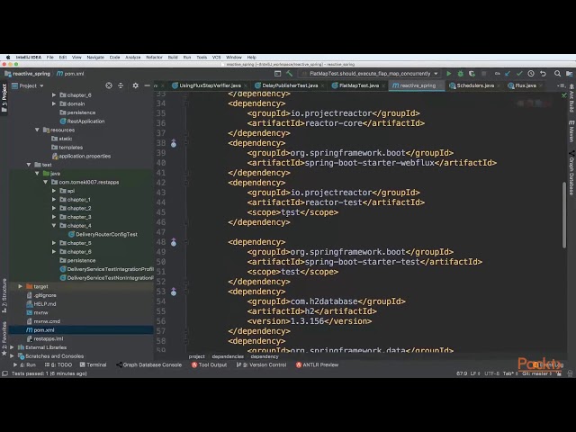This screenshot has width=576, height=432.
Task: Open the Apple menu
Action: click(8, 58)
